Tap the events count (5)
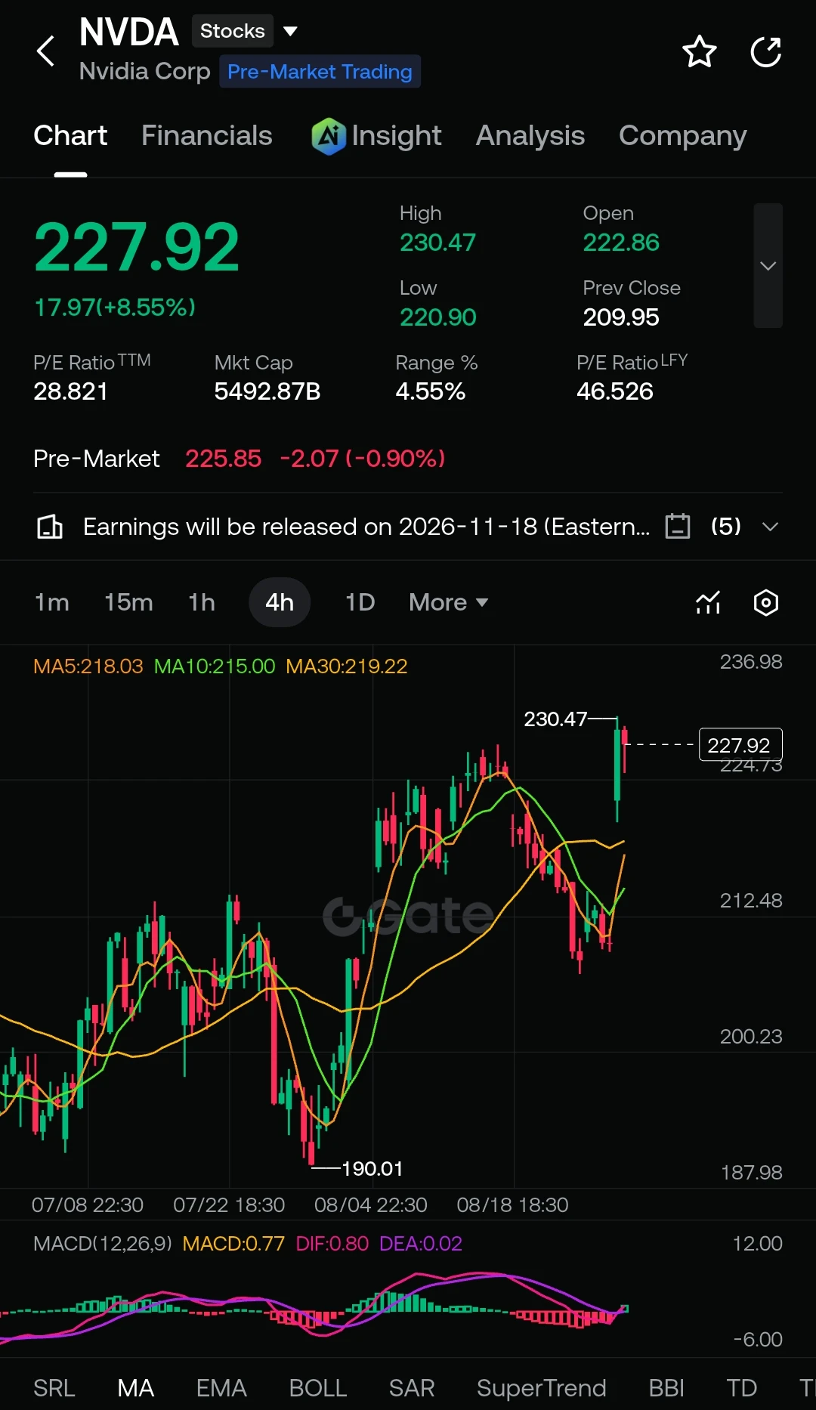 (726, 526)
